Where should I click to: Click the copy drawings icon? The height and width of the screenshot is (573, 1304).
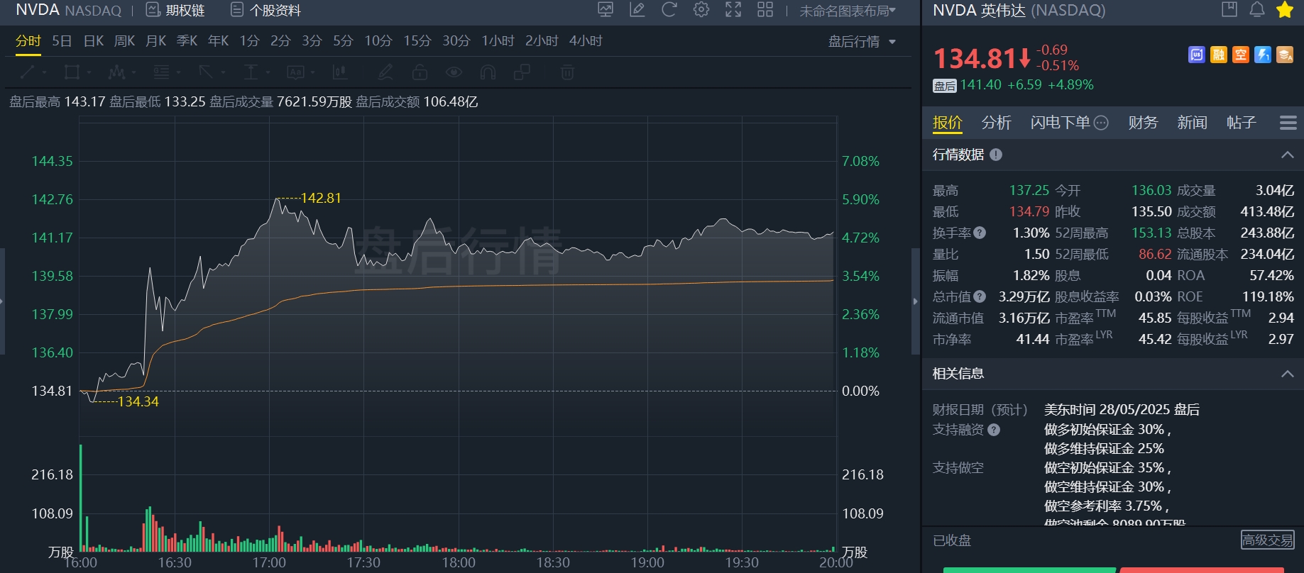tap(522, 72)
